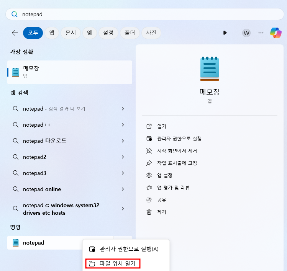Expand the notepad++ suggestion chevron
The image size is (287, 271).
[123, 125]
